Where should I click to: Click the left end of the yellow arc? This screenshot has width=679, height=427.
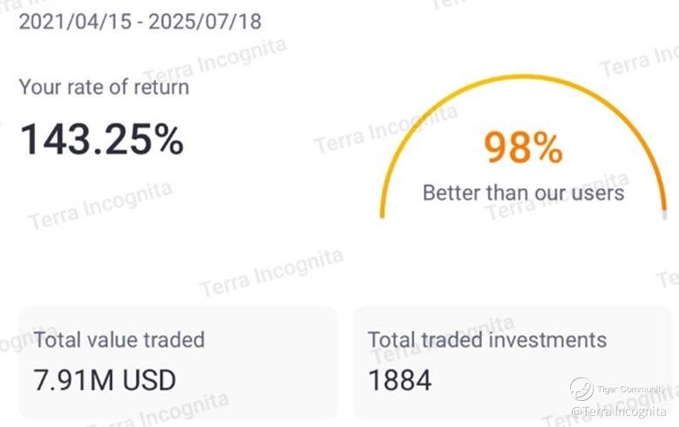(x=383, y=213)
